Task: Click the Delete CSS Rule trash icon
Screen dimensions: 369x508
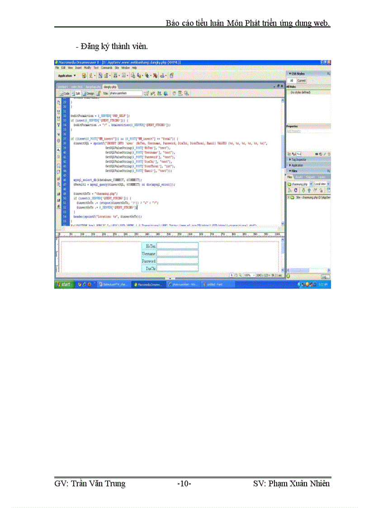Action: click(328, 153)
